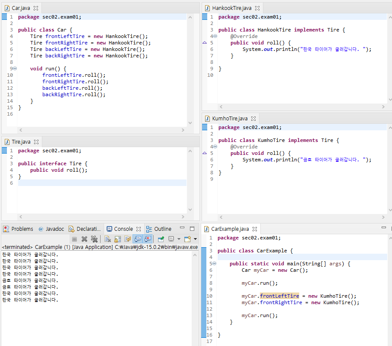
Task: Click override marker triangle in HankookTire.java
Action: tap(205, 43)
